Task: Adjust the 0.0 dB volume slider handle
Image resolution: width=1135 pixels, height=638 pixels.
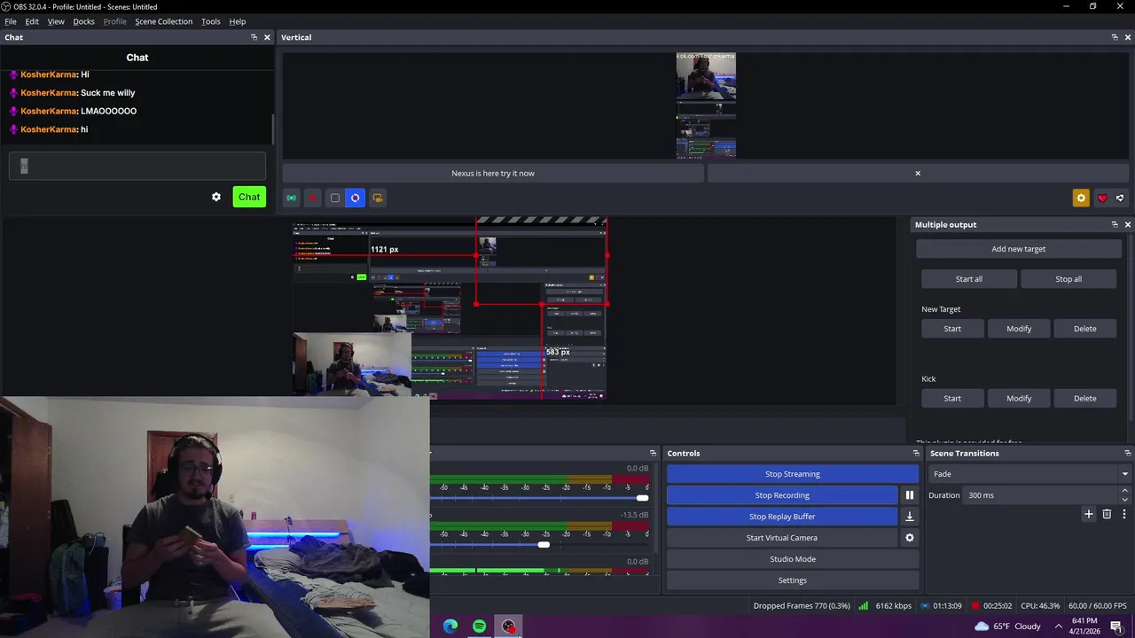Action: (642, 498)
